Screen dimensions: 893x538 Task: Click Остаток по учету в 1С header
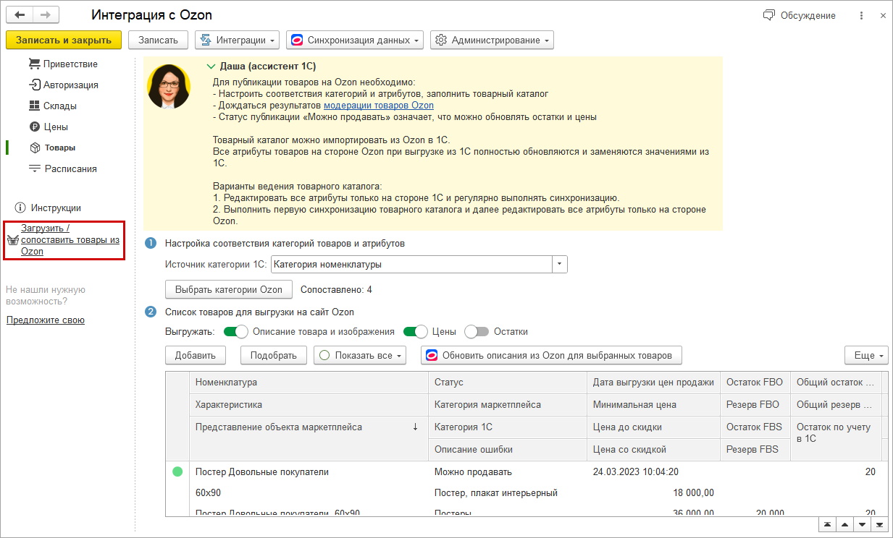click(836, 438)
